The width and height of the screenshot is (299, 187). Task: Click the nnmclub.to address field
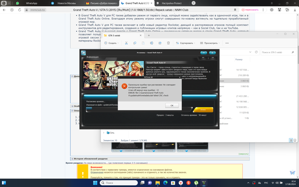(37, 10)
